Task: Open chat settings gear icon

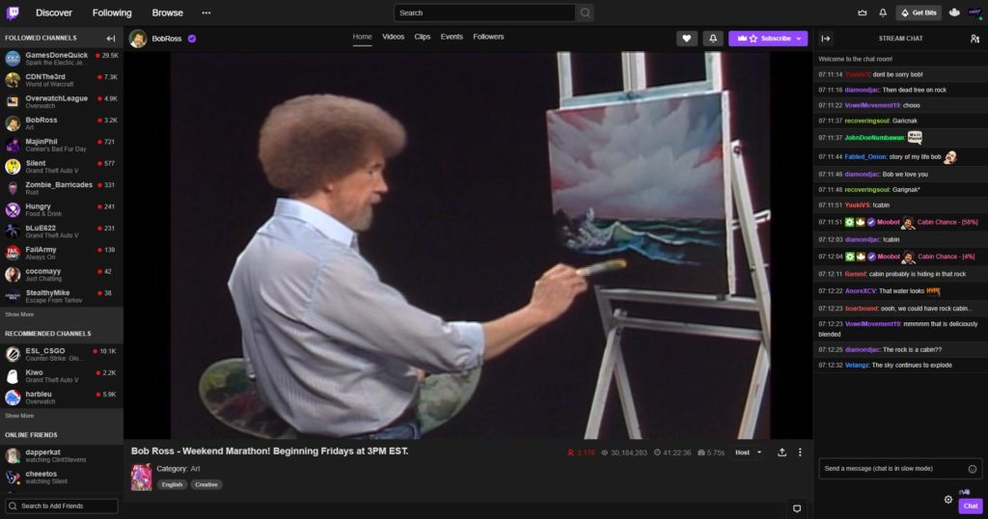Action: (x=948, y=500)
